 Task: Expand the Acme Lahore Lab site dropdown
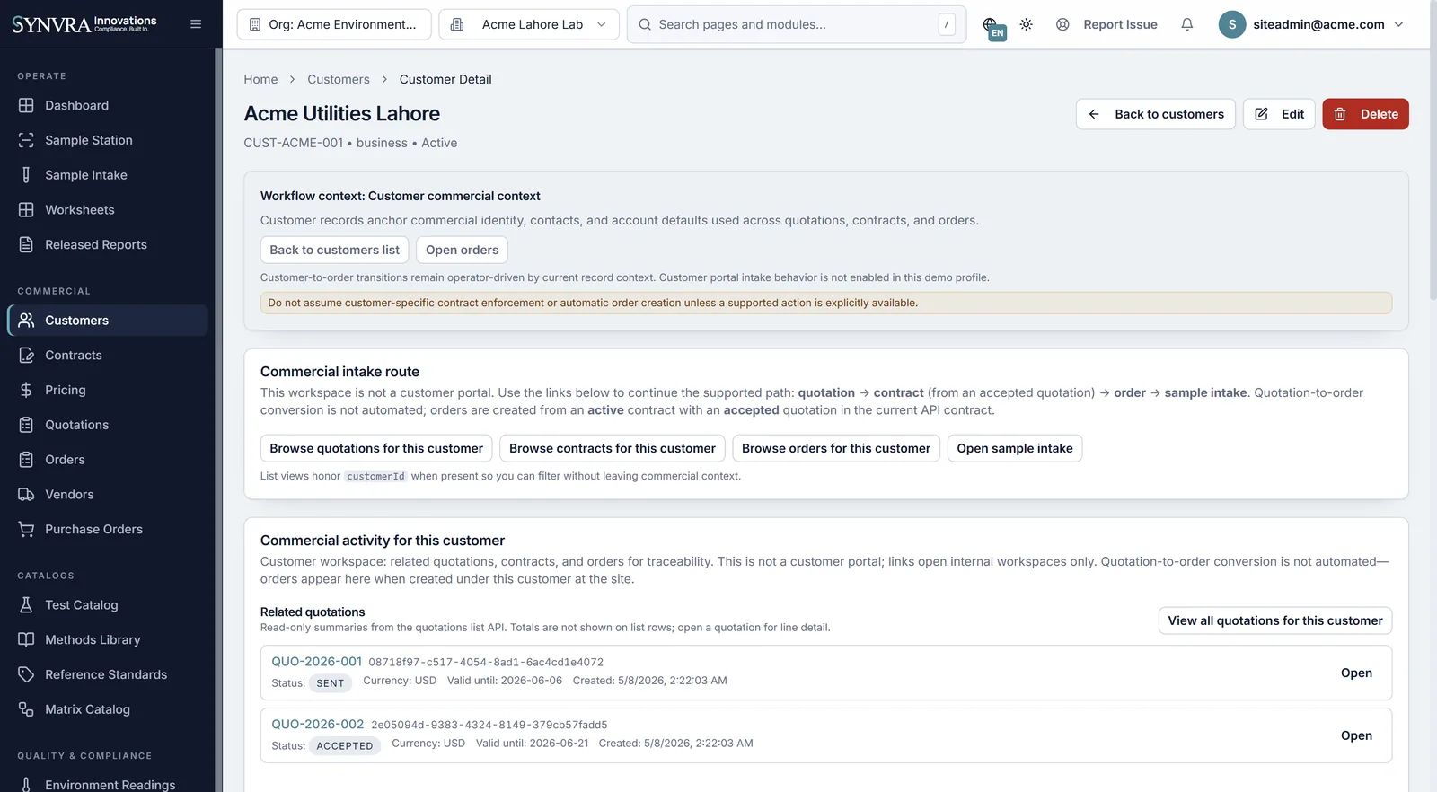coord(529,24)
